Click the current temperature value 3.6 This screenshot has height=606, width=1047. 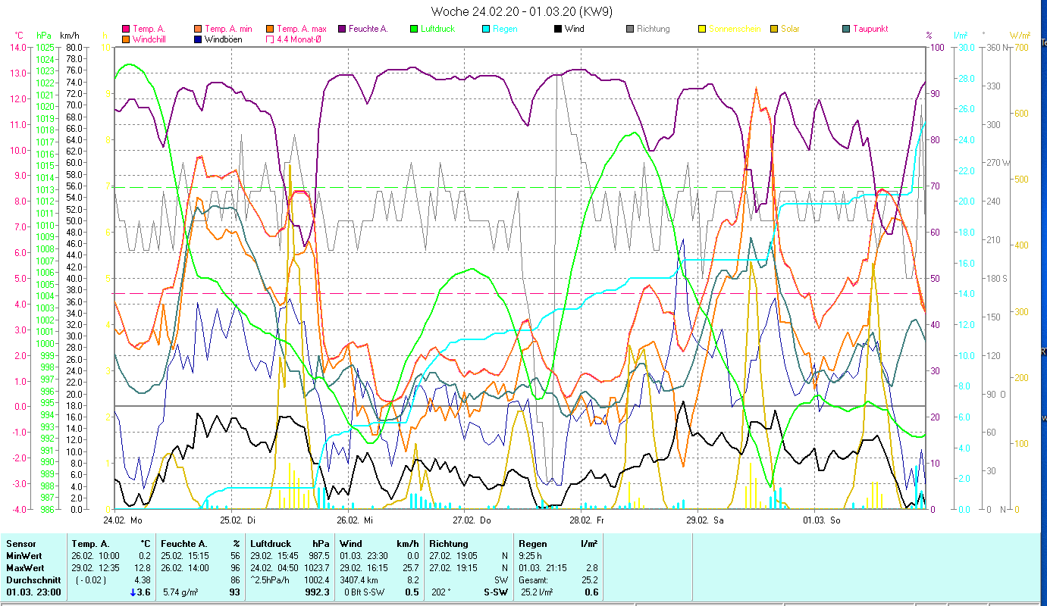[144, 592]
